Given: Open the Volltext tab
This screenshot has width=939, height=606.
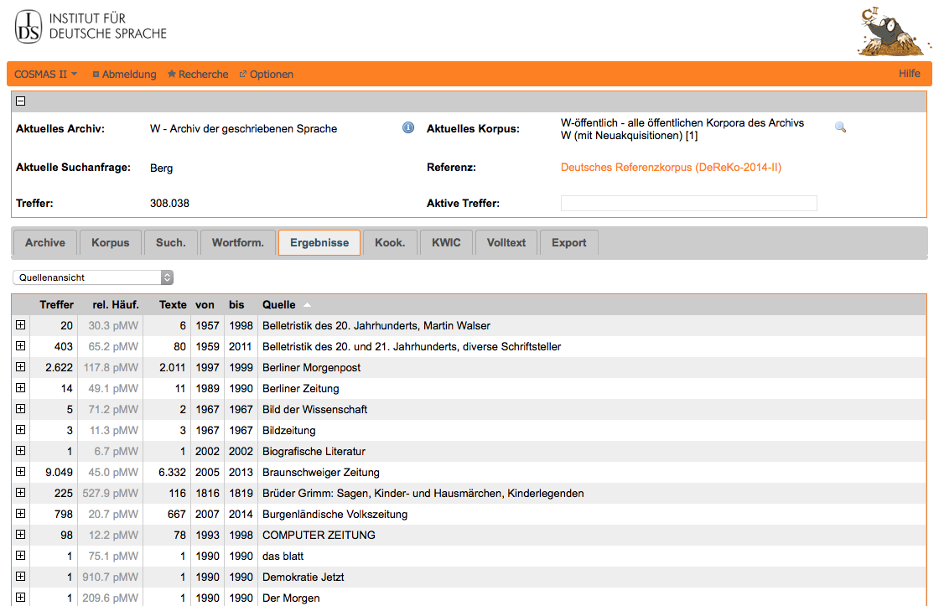Looking at the screenshot, I should coord(506,242).
